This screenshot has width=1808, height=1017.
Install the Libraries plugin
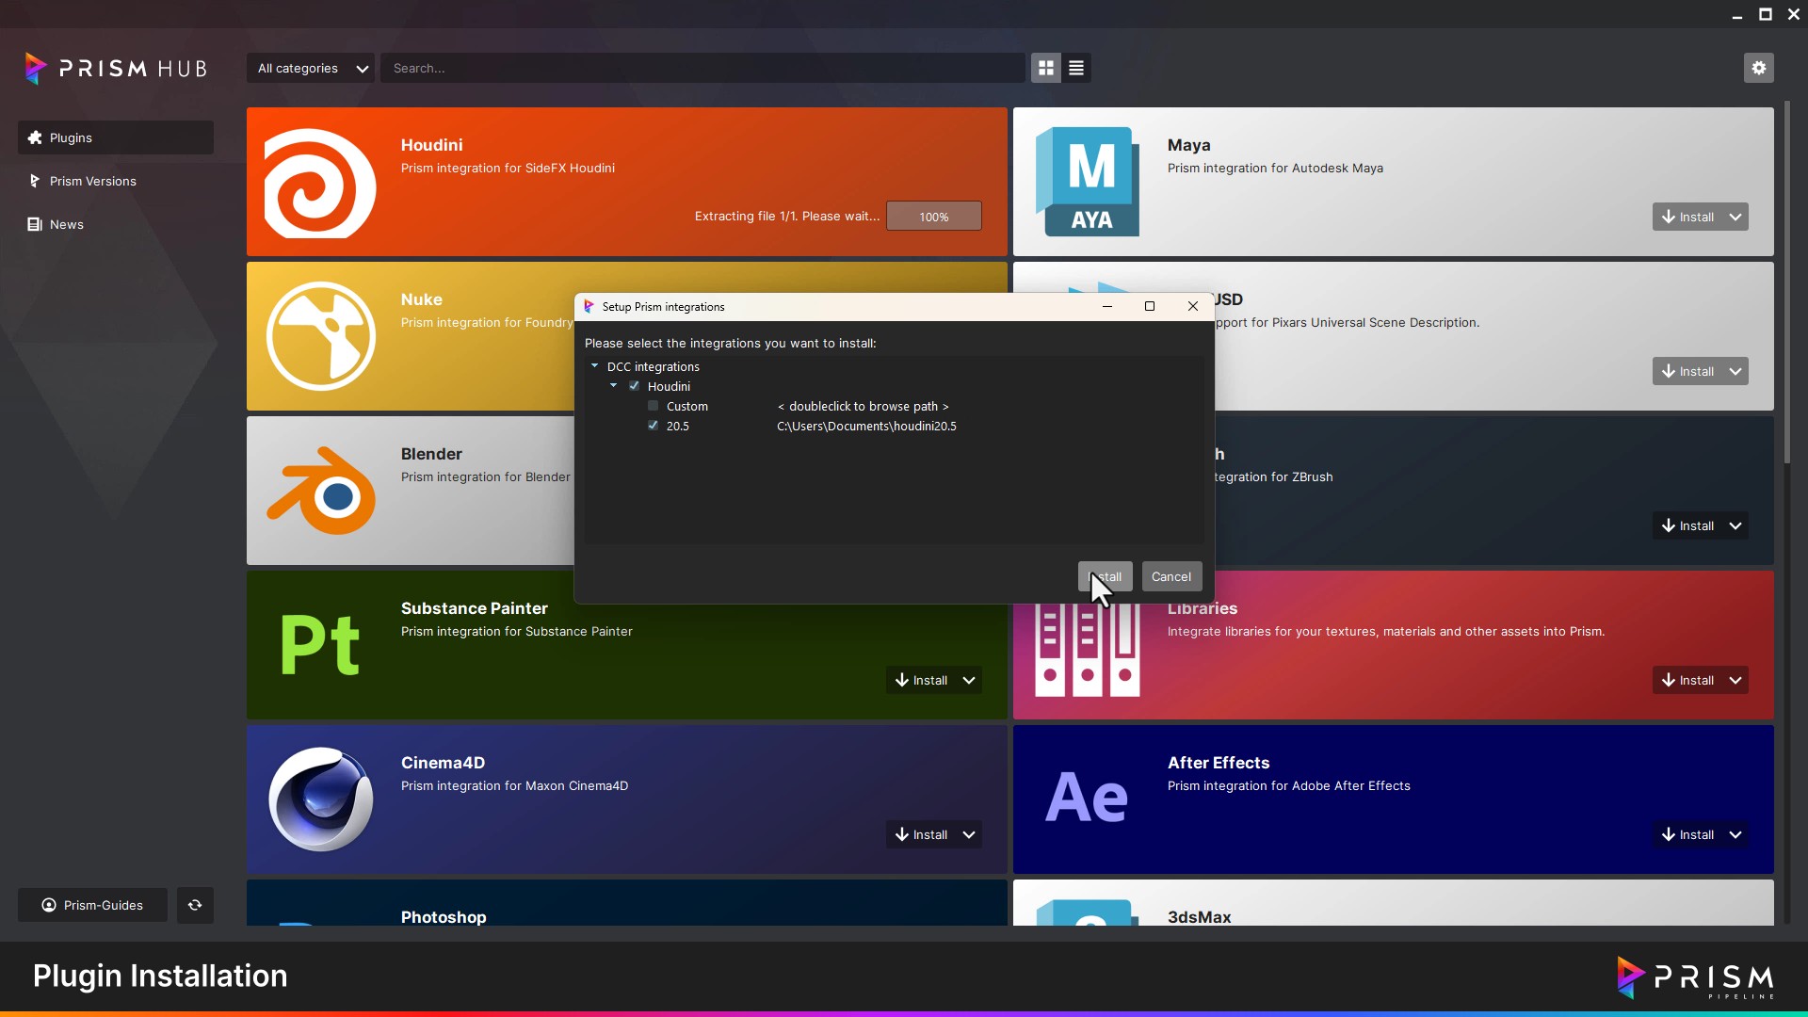[1687, 680]
